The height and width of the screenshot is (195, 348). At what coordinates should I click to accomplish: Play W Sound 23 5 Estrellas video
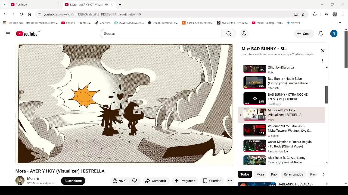click(x=281, y=131)
